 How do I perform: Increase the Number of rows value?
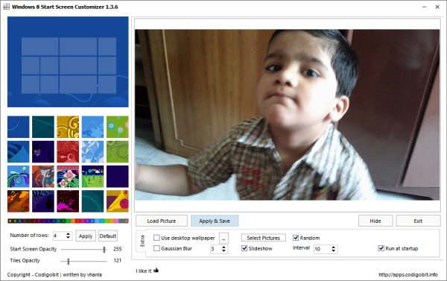click(68, 233)
